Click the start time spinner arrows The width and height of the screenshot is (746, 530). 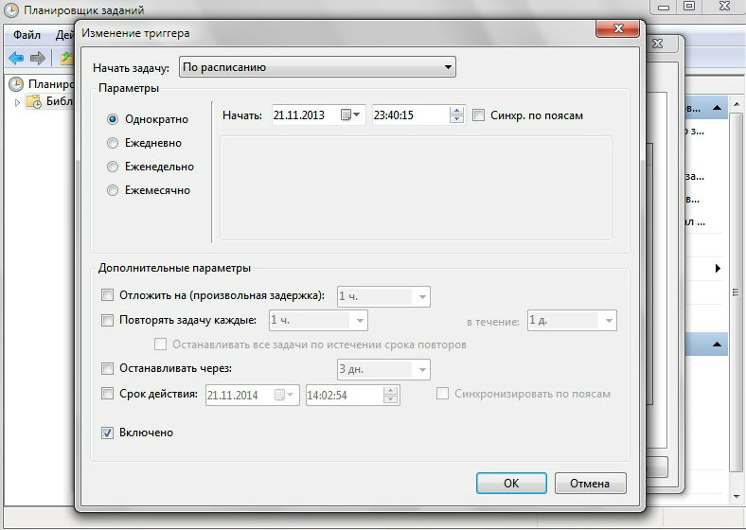point(457,115)
